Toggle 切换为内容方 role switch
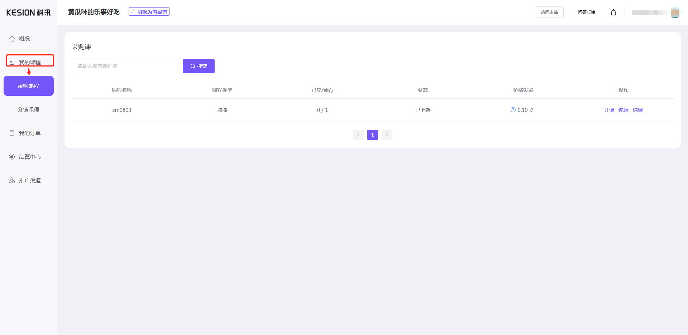 pos(149,12)
